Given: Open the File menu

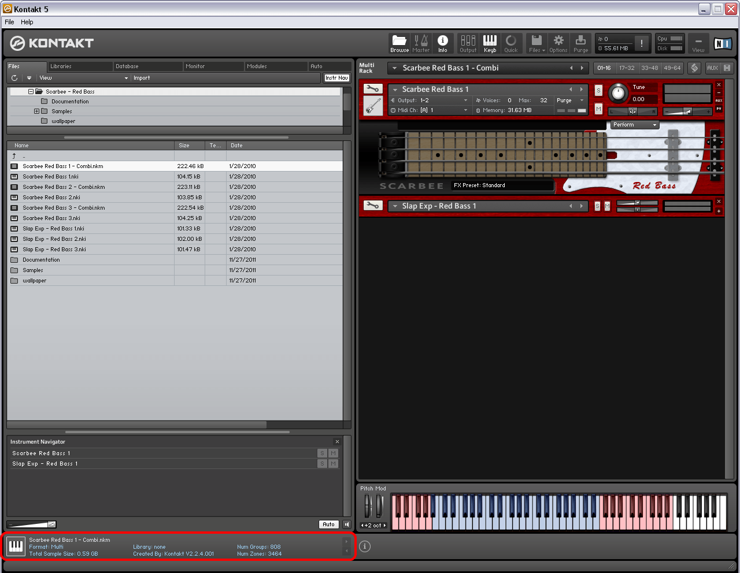Looking at the screenshot, I should click(x=9, y=22).
